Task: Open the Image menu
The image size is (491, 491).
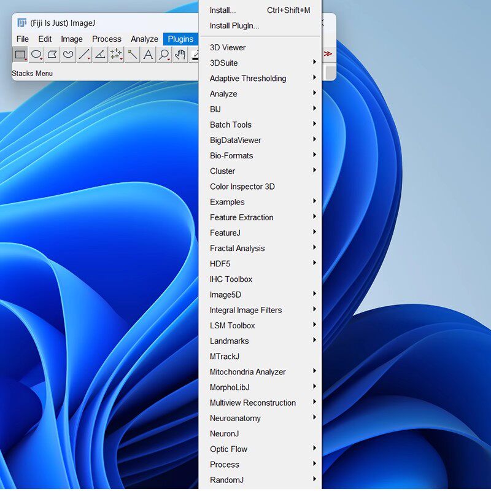Action: (x=72, y=39)
